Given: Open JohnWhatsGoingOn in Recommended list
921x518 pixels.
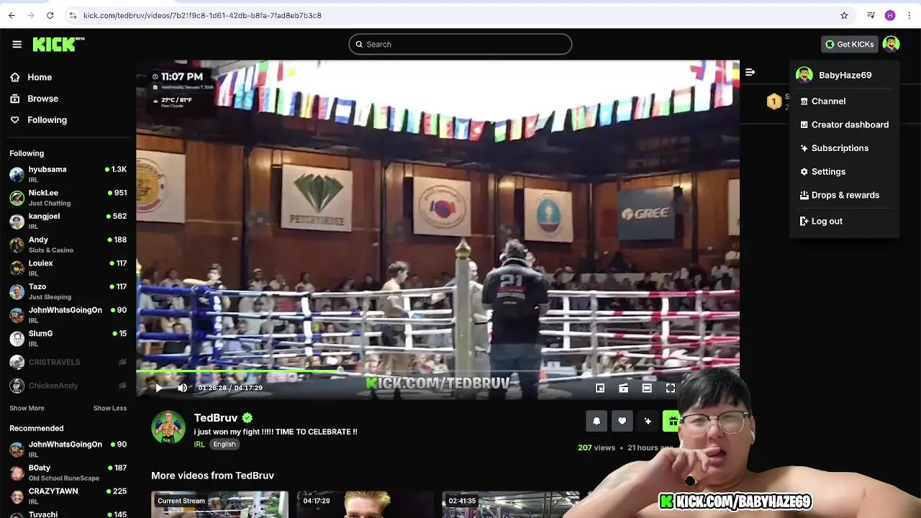Looking at the screenshot, I should coord(68,449).
